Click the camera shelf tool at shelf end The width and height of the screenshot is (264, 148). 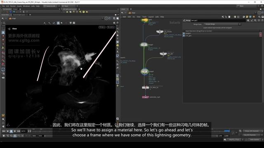coord(87,12)
